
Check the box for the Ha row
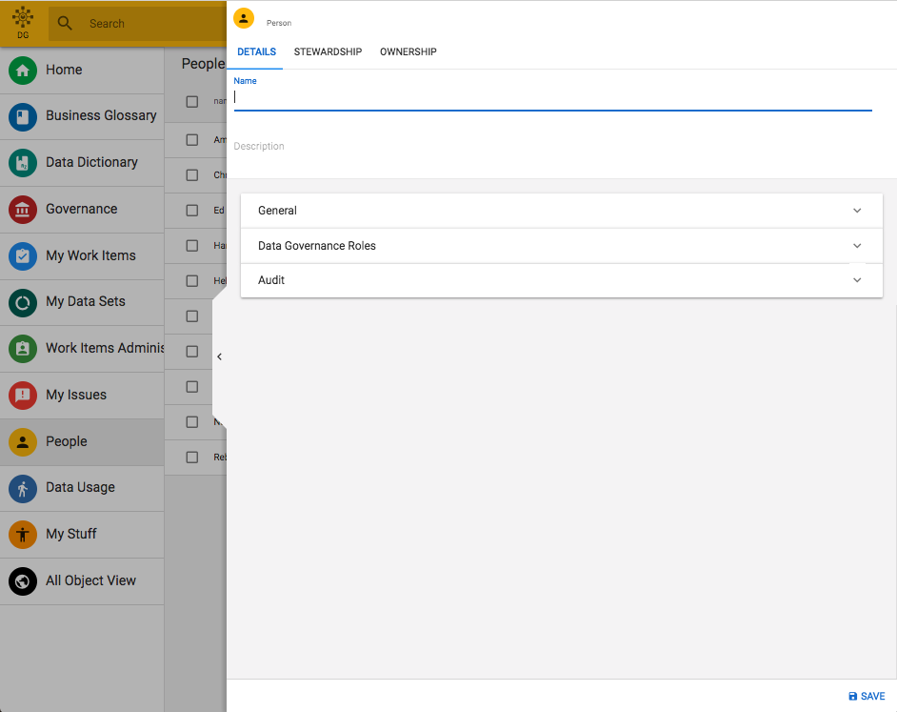point(192,246)
